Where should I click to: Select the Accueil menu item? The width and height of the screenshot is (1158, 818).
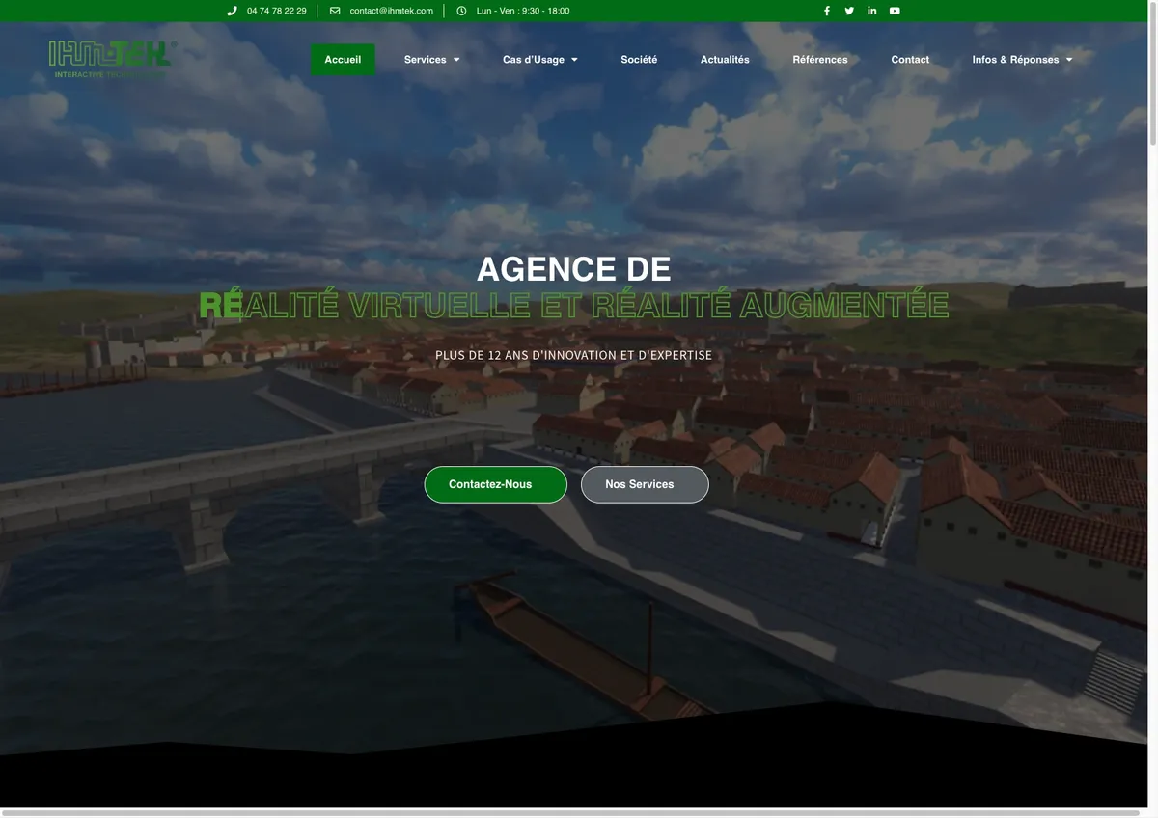coord(343,60)
